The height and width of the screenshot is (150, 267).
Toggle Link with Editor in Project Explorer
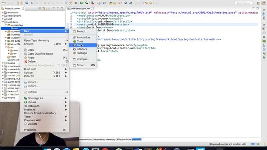(x=44, y=8)
